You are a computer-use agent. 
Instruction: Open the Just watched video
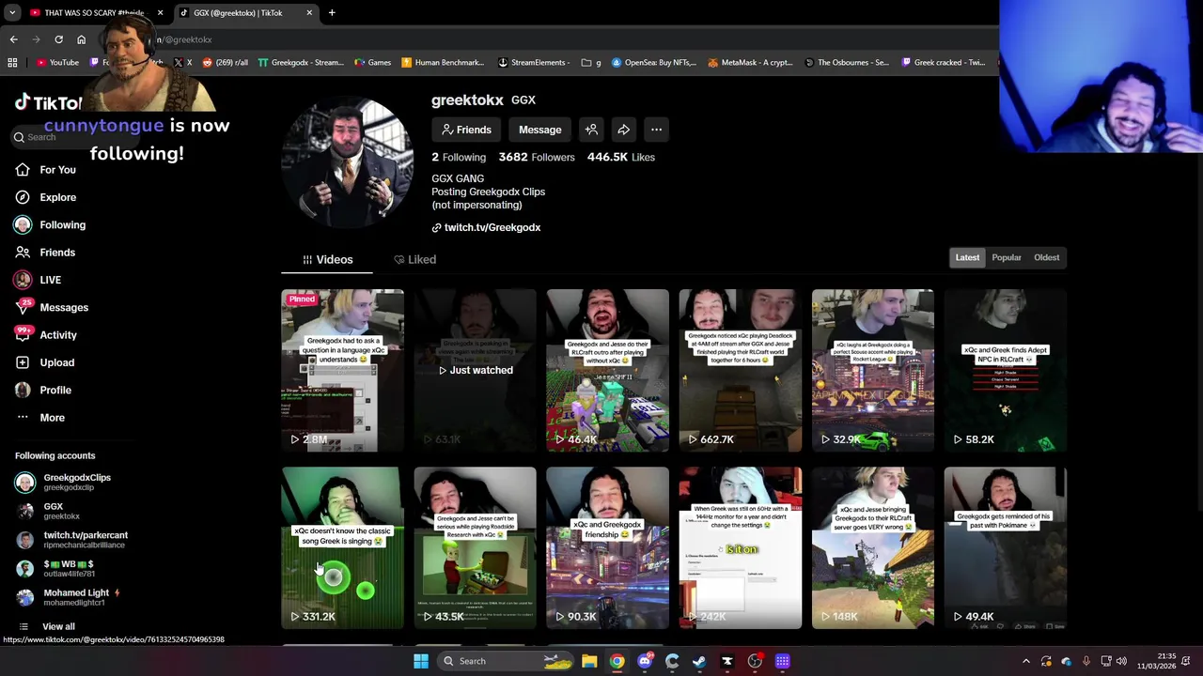(476, 370)
